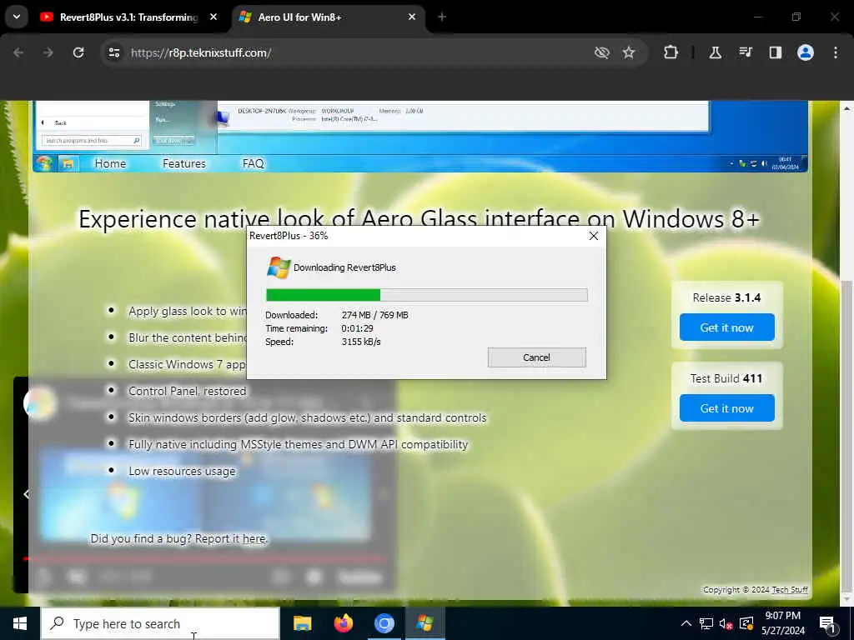Toggle the browser side panel
854x640 pixels.
pyautogui.click(x=775, y=52)
